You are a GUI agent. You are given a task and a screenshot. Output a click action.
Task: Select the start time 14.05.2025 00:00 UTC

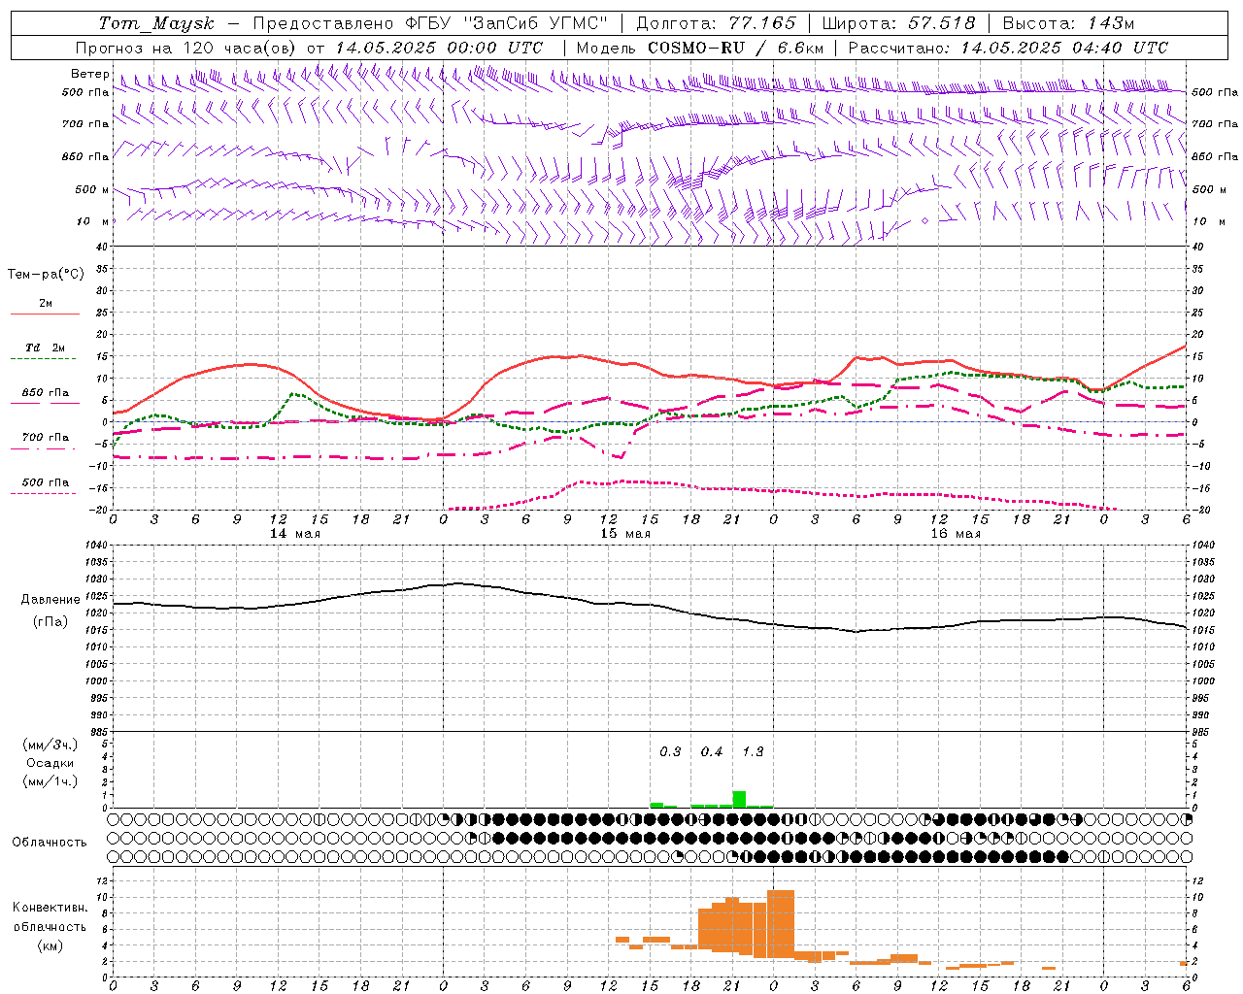coord(439,48)
